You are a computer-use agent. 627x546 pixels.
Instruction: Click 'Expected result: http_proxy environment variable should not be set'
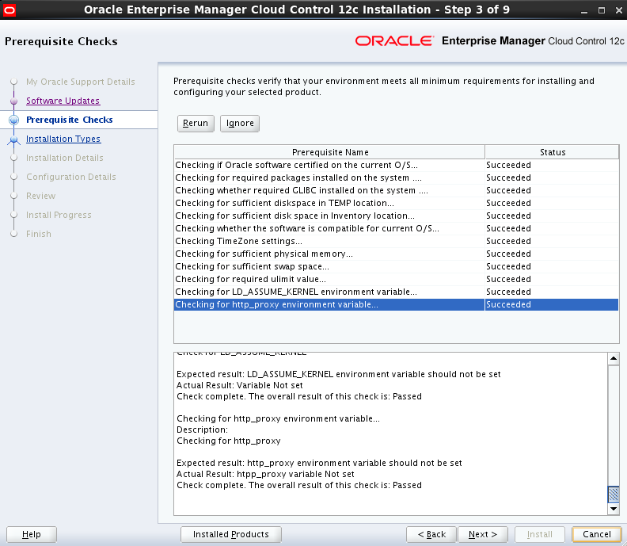319,463
